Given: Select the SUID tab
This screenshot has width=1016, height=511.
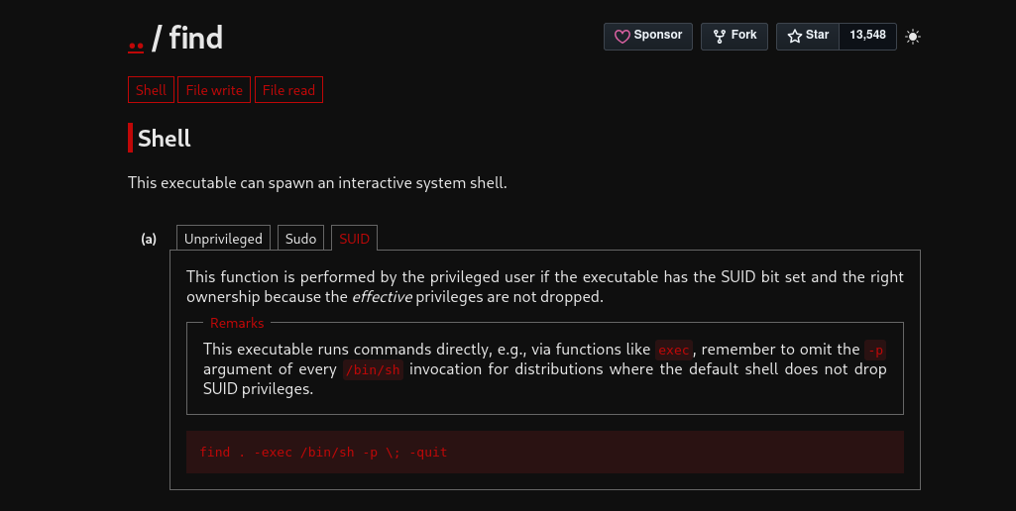Looking at the screenshot, I should (354, 239).
